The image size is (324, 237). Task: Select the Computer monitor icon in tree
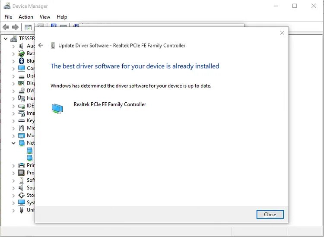tap(21, 68)
